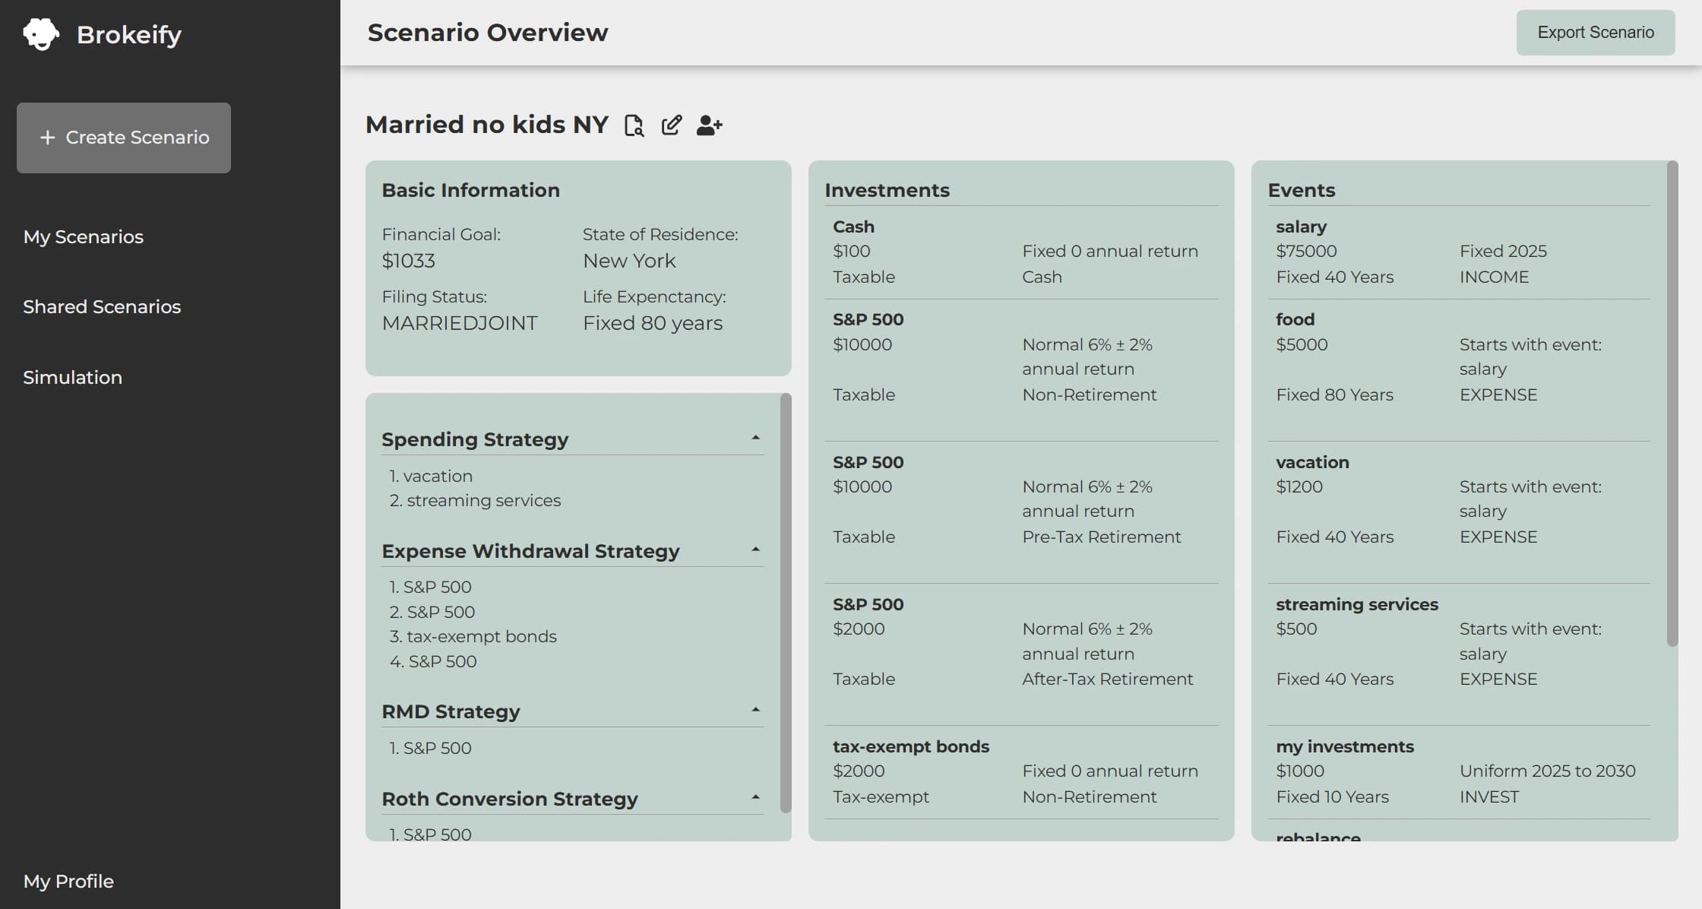
Task: Click the Brokeify dog logo
Action: click(x=41, y=33)
